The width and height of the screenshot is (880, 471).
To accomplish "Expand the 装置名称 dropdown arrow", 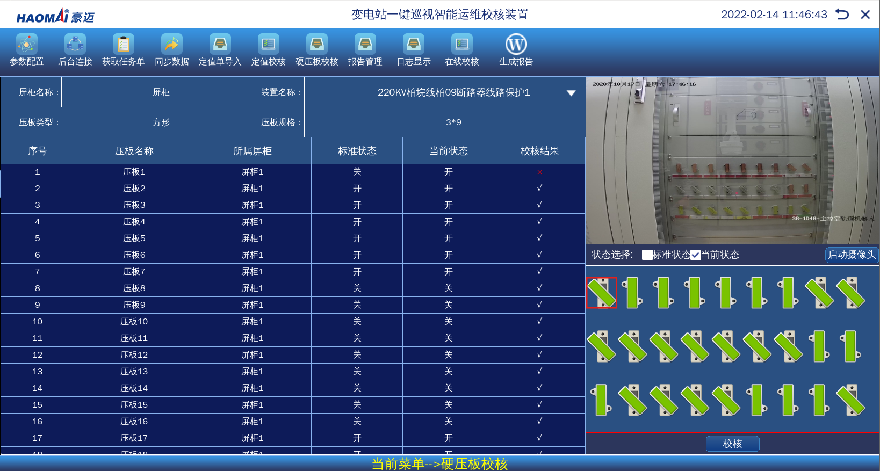I will tap(571, 93).
